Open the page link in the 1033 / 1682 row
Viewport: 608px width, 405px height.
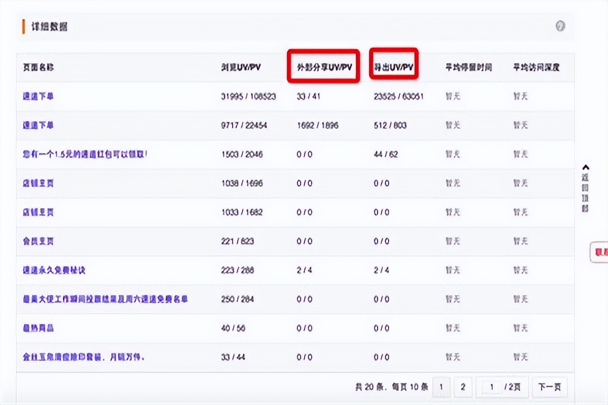pyautogui.click(x=38, y=212)
